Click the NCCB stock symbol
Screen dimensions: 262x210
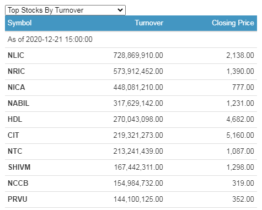click(18, 183)
